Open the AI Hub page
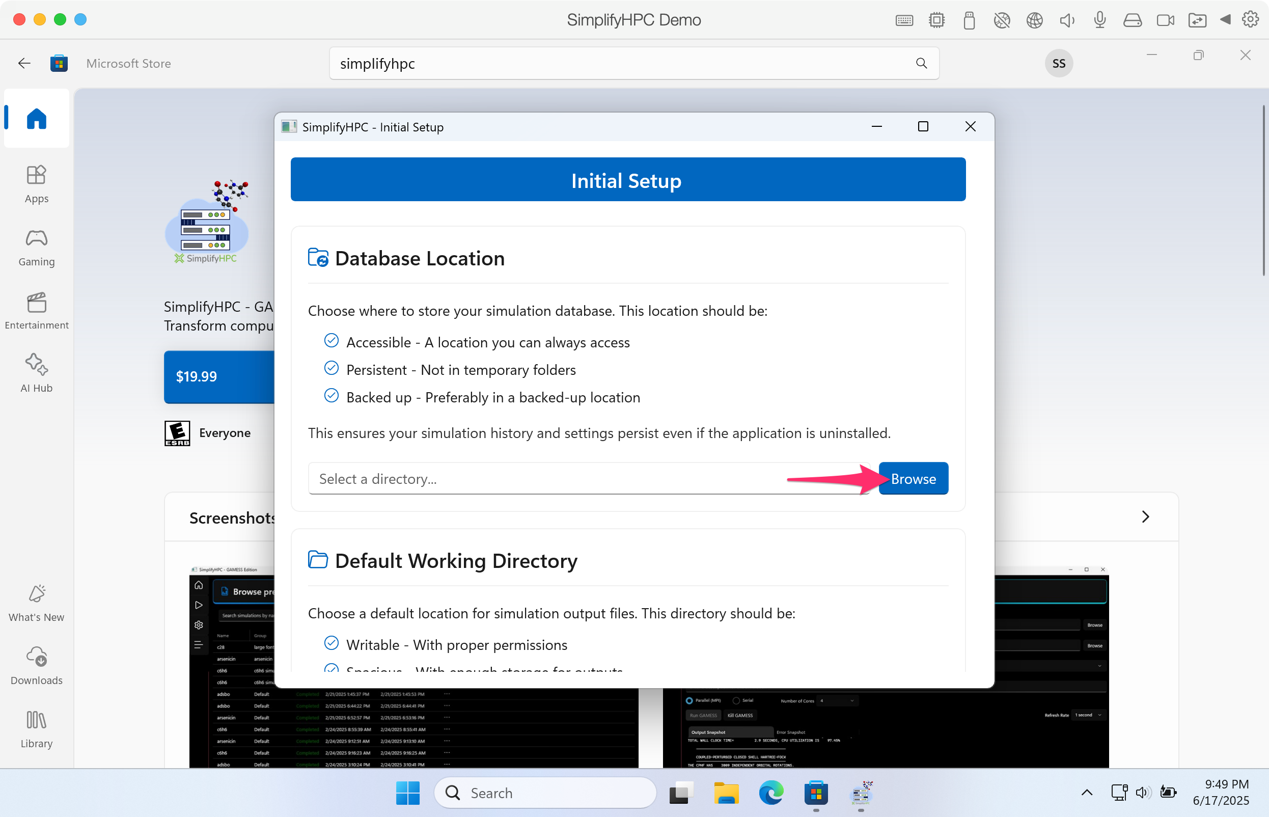Image resolution: width=1269 pixels, height=817 pixels. point(36,373)
